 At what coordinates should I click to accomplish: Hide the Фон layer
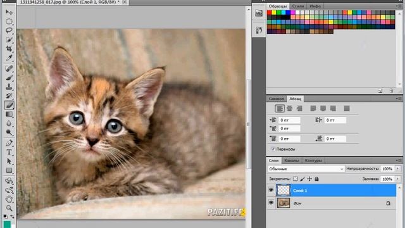271,203
